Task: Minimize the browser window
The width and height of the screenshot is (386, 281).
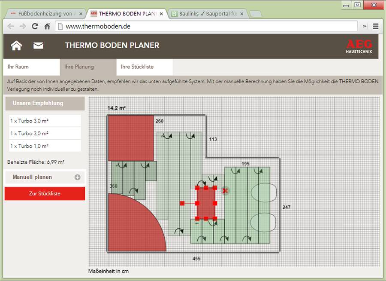Action: [x=346, y=5]
